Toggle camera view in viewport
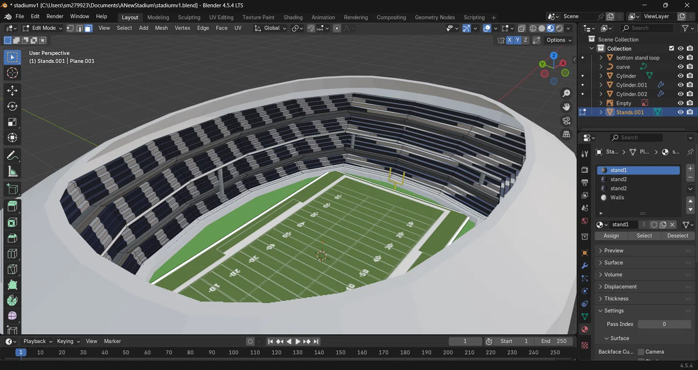 click(566, 120)
